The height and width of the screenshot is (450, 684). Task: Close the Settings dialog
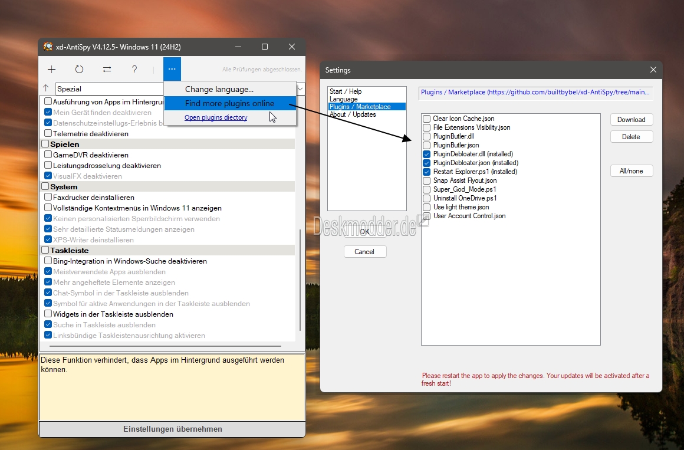[x=653, y=70]
